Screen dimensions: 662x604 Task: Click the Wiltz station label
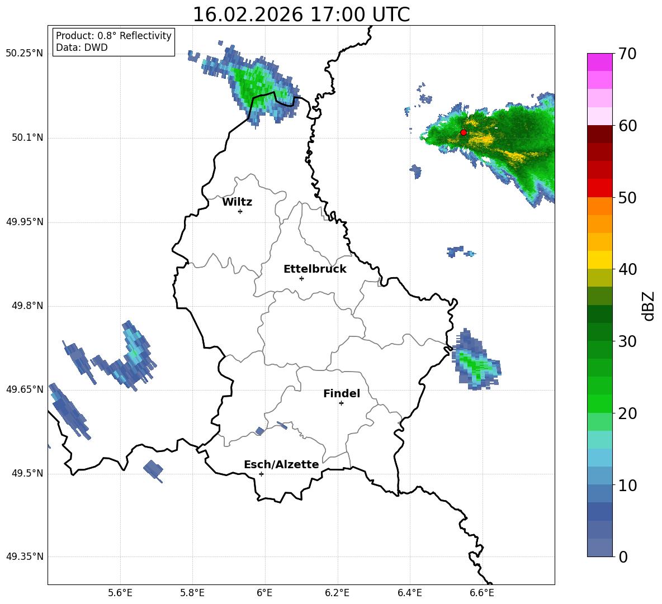coord(237,202)
